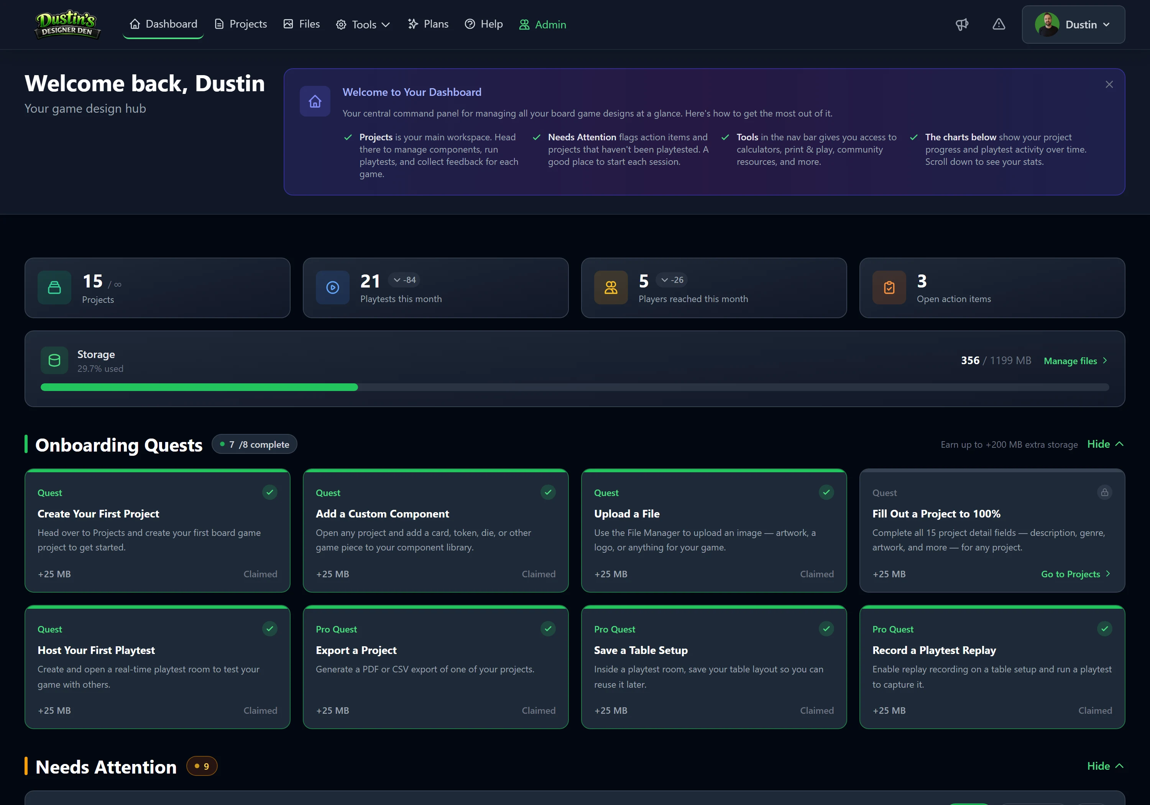Click checkmark on Create Your First Project quest

[x=270, y=492]
